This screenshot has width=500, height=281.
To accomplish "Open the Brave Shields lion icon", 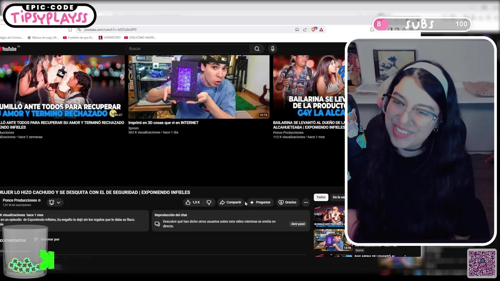I will pos(314,30).
